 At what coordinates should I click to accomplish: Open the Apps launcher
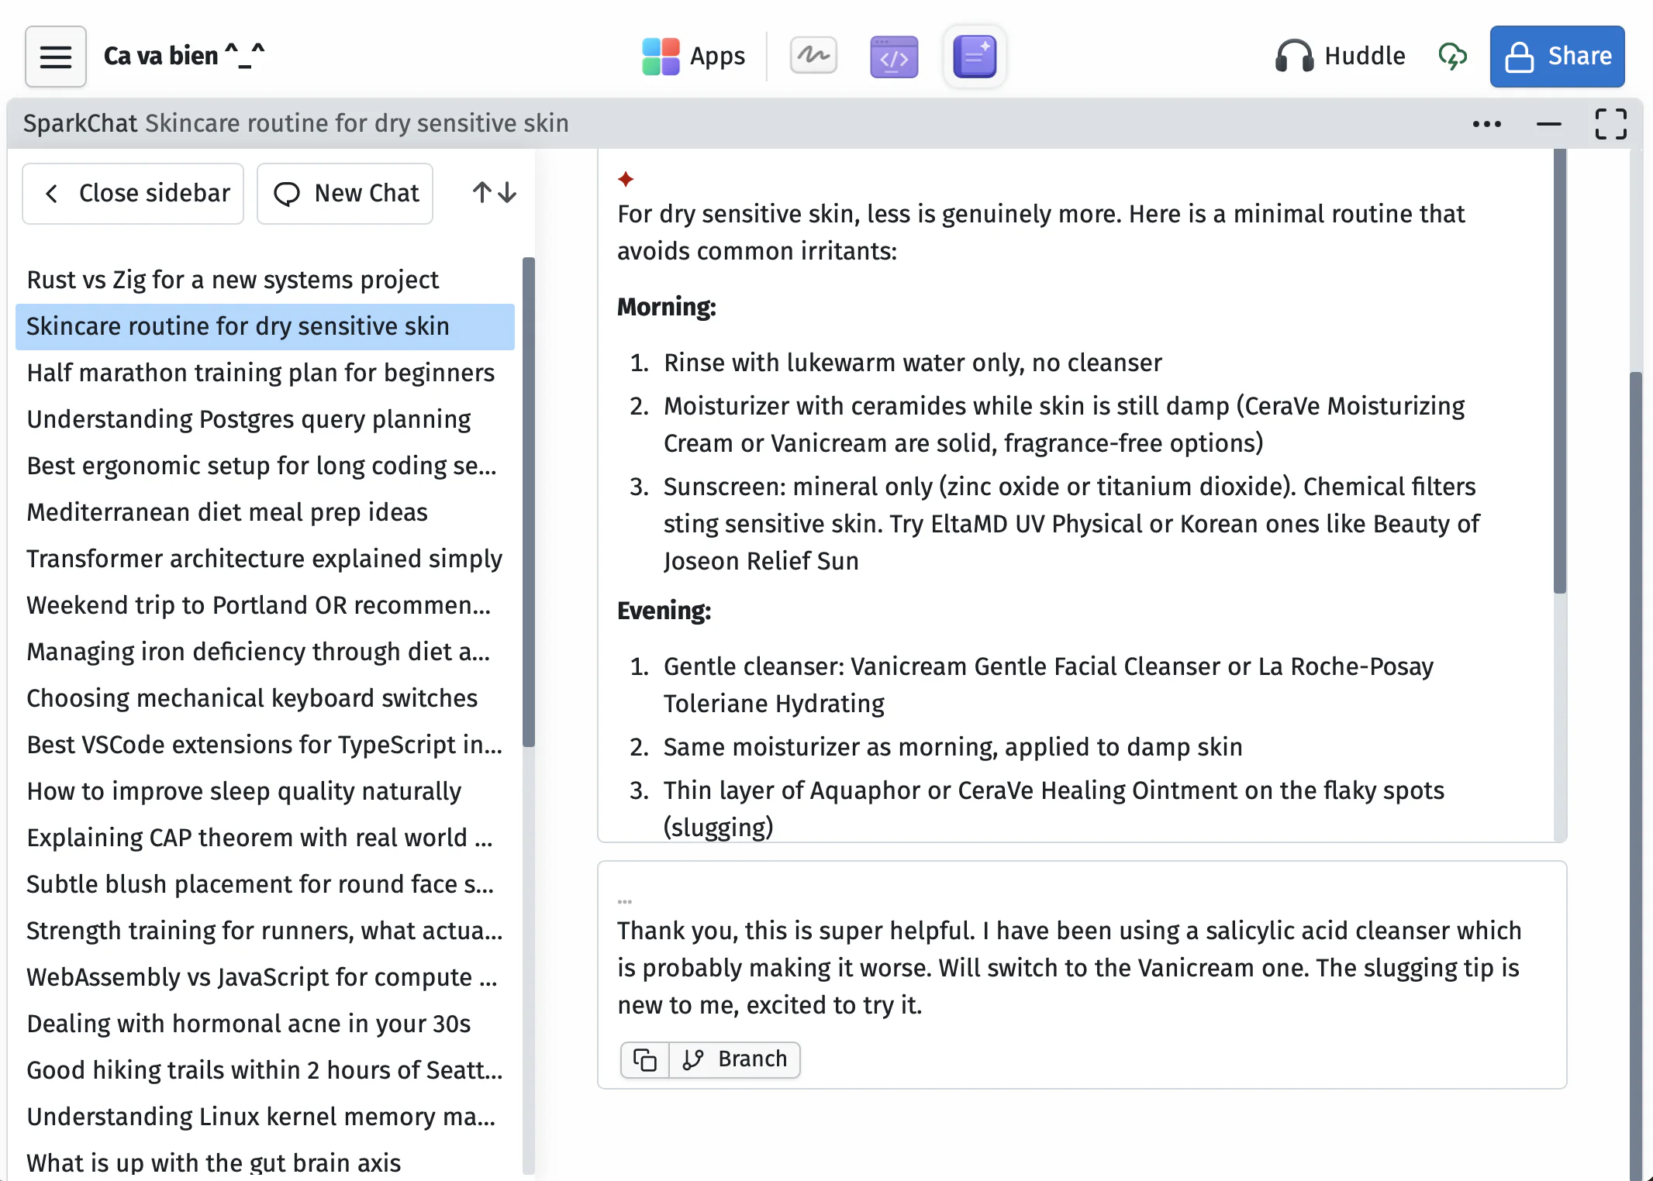pyautogui.click(x=694, y=57)
